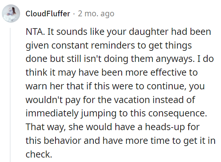
Task: Click the line 'think it may have been more effective to'
Action: (112, 72)
